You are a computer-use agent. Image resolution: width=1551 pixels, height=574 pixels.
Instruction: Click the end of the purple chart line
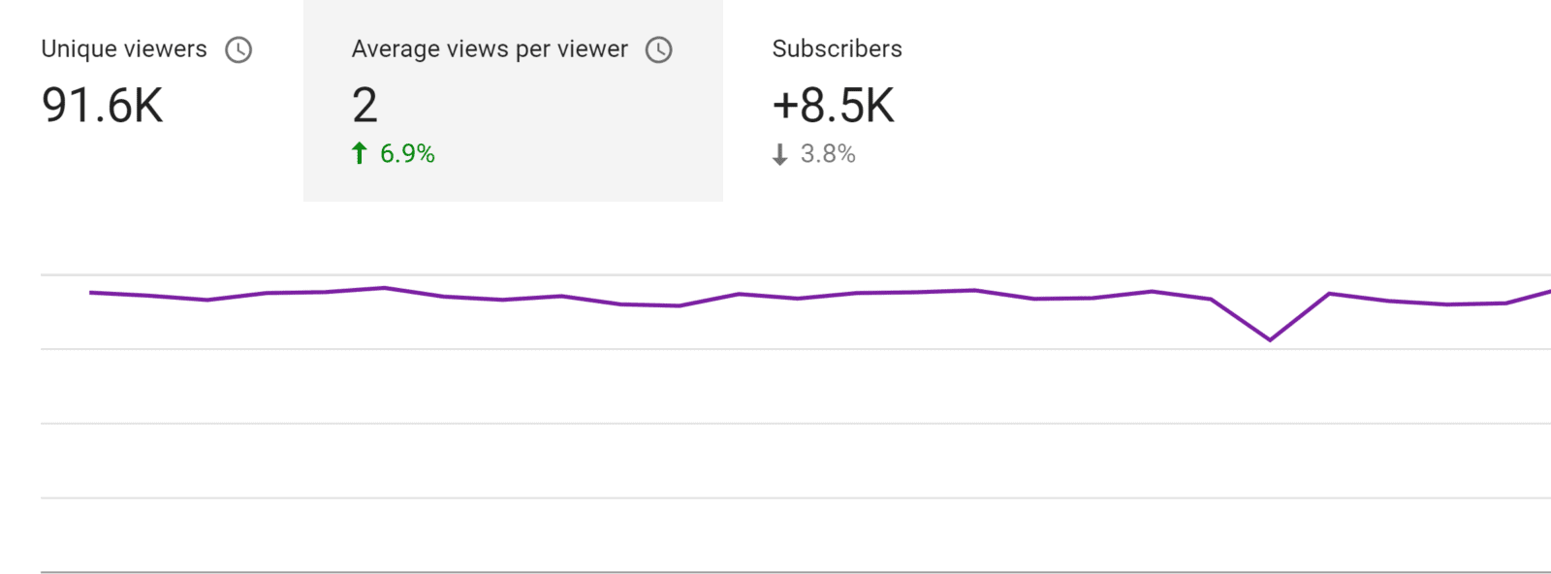1548,288
